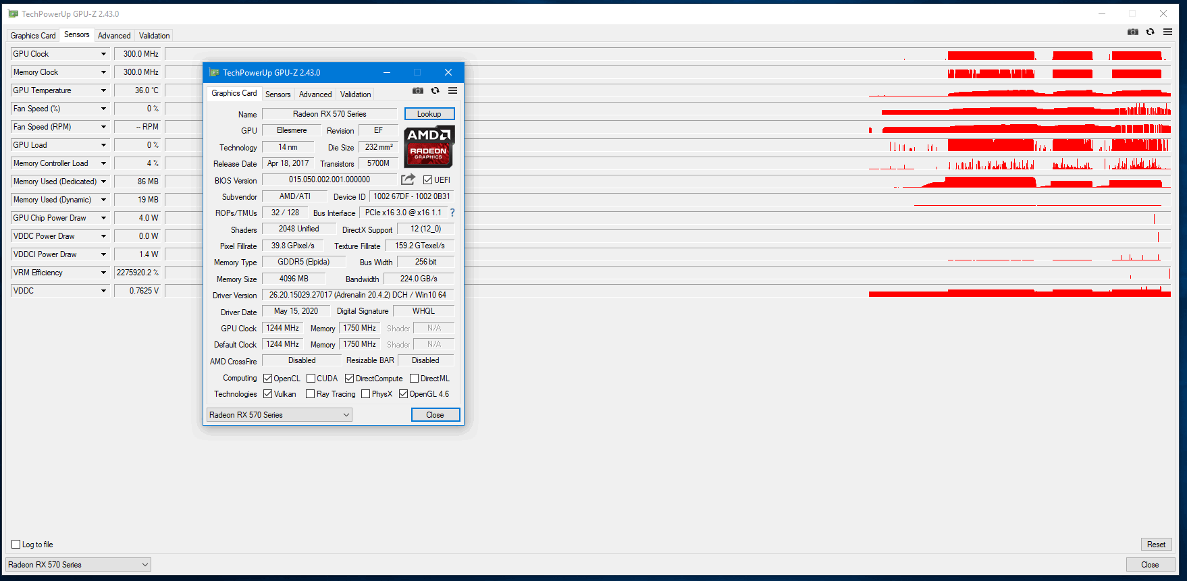Viewport: 1187px width, 581px height.
Task: Open Validation tab in back window
Action: (155, 36)
